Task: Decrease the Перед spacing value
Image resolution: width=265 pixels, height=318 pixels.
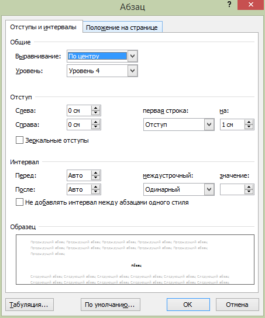Action: click(x=95, y=178)
